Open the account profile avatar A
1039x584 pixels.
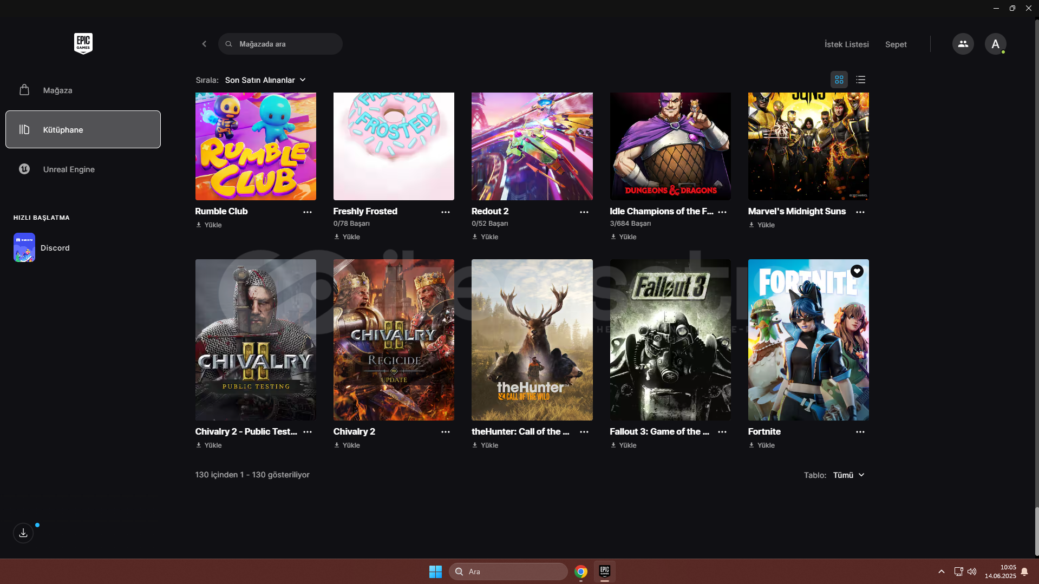pyautogui.click(x=995, y=44)
